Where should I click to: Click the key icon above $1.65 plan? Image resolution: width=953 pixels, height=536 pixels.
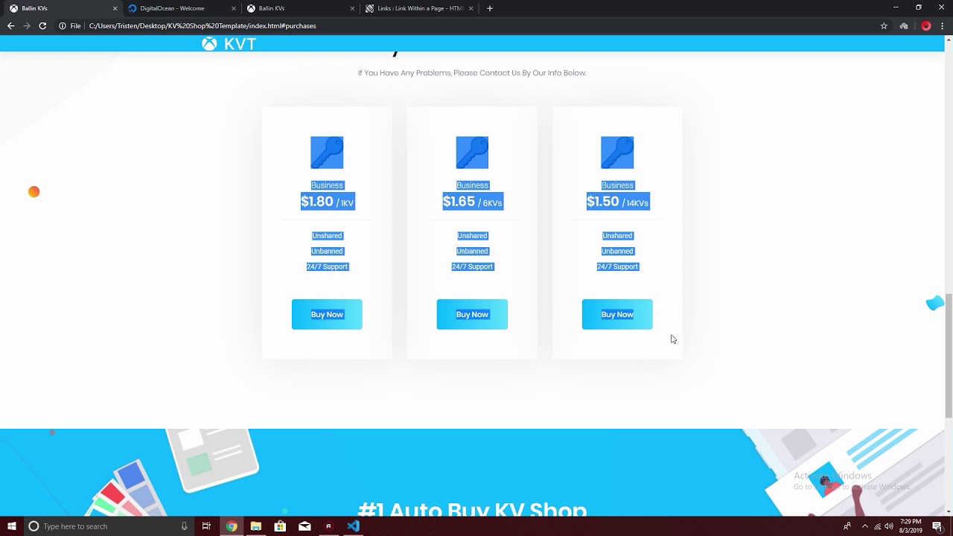point(472,153)
